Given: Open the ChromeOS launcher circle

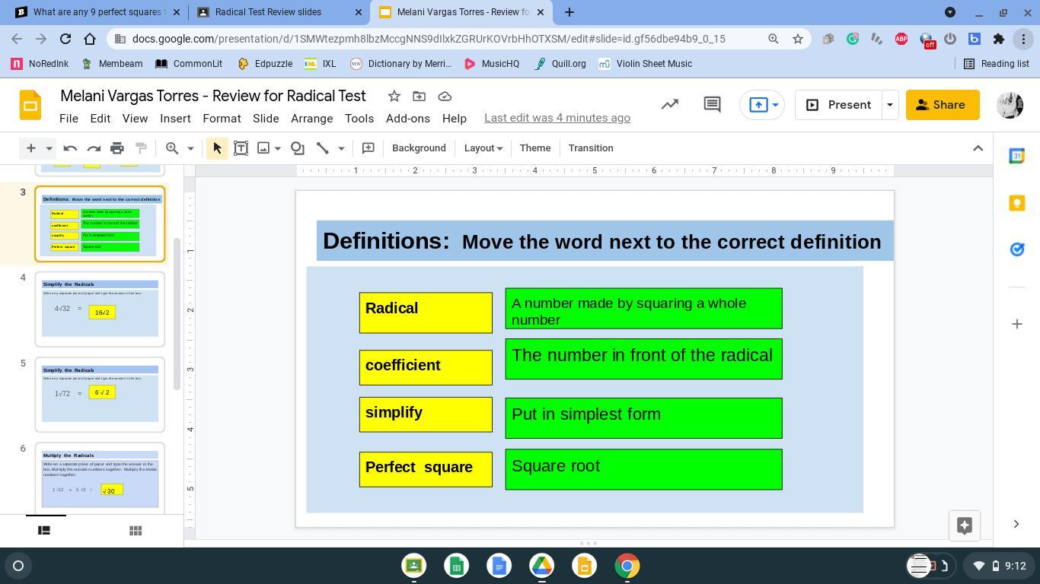Looking at the screenshot, I should (18, 566).
